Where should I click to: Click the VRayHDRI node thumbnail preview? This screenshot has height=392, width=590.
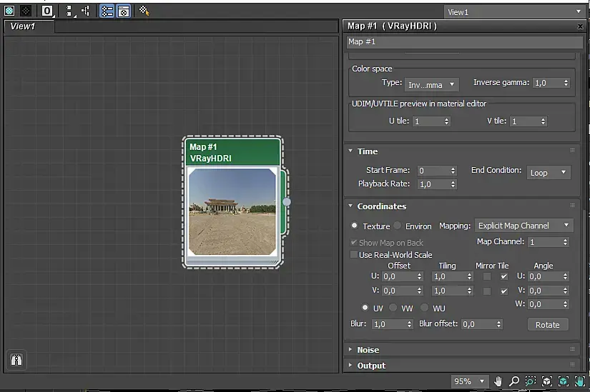[x=232, y=211]
